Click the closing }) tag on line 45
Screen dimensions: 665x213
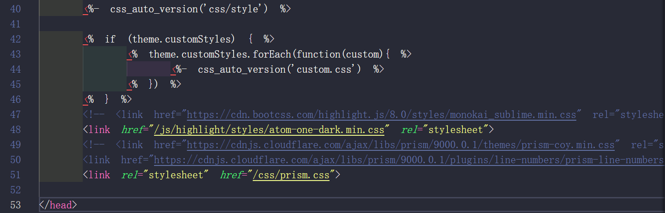click(154, 85)
